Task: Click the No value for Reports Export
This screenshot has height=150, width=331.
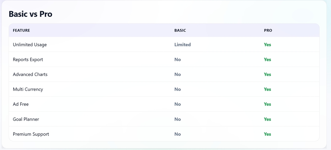Action: click(x=178, y=60)
